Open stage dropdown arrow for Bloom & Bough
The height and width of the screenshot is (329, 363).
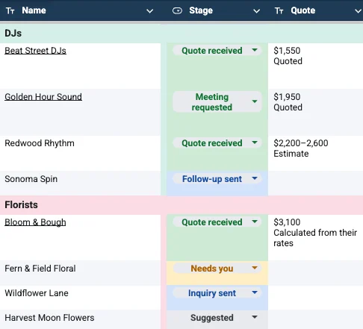click(255, 222)
